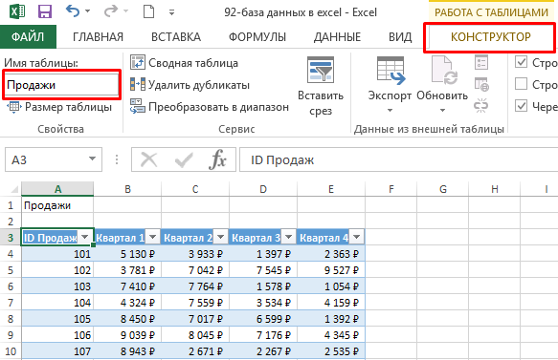The image size is (558, 360).
Task: Select cell with value 9 039 ₽
Action: point(127,335)
